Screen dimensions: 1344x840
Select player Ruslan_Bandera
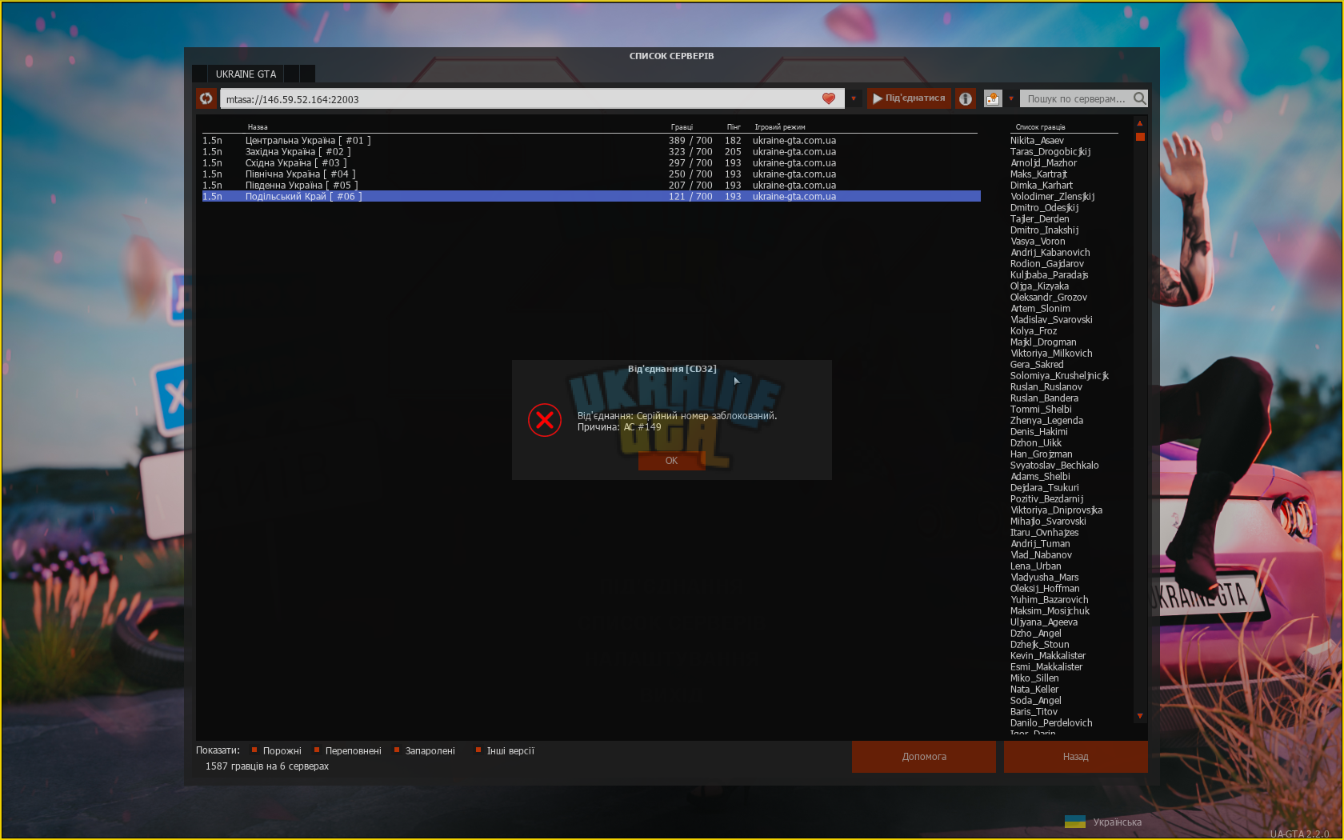coord(1044,398)
